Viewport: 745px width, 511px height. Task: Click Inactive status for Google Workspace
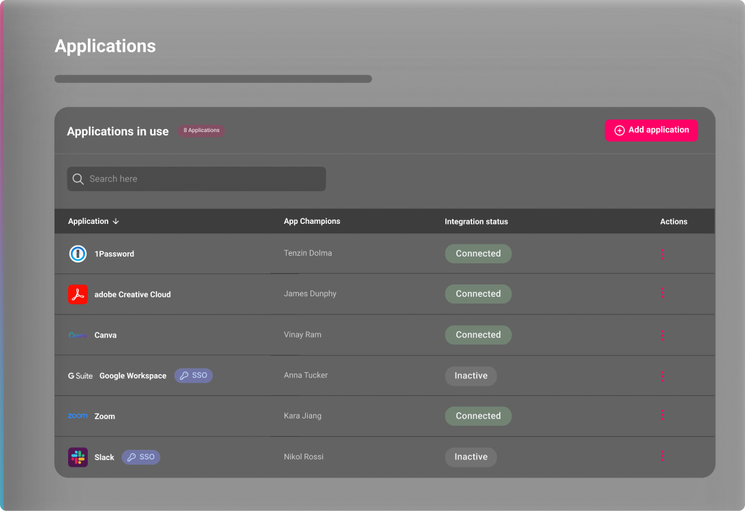click(x=471, y=376)
